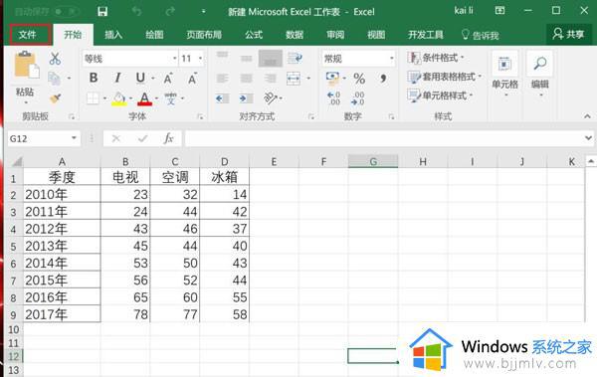Screen dimensions: 597x377
Task: Toggle Italic formatting
Action: 117,78
